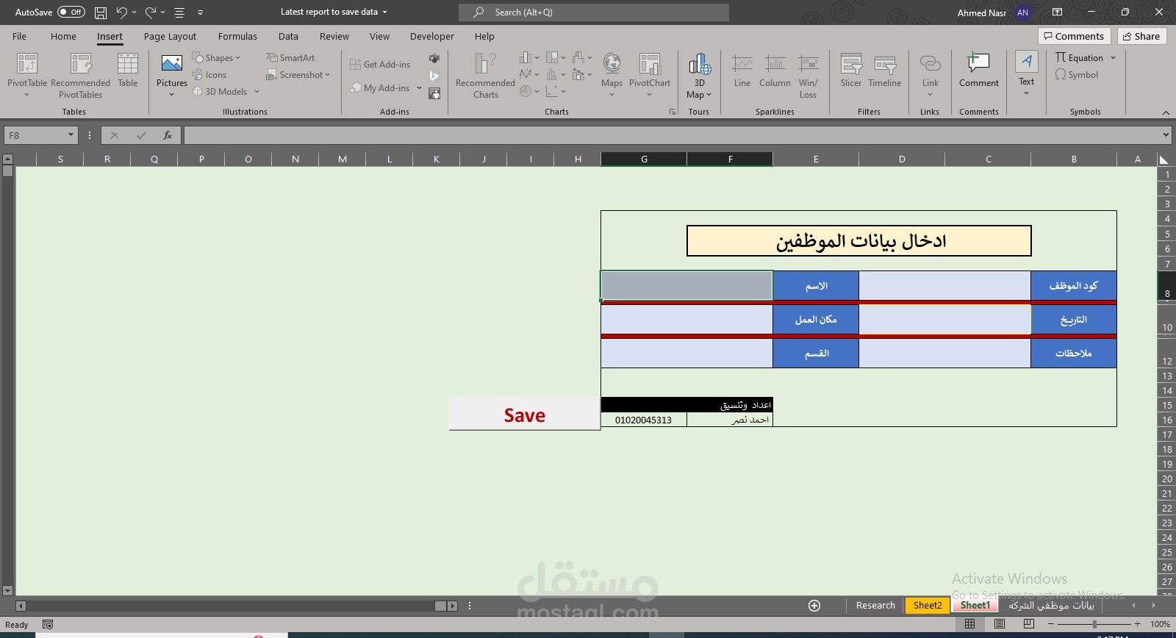Open Recommended PivotTables
This screenshot has width=1176, height=638.
pyautogui.click(x=80, y=75)
